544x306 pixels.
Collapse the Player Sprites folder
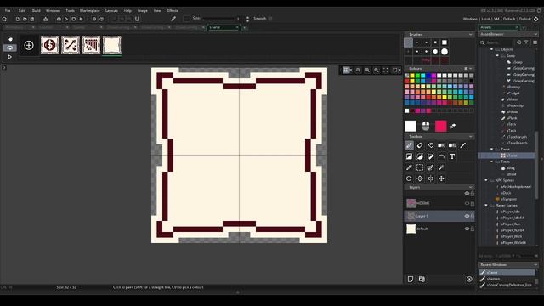click(x=486, y=206)
